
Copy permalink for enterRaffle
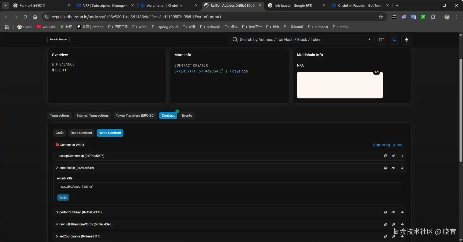393,168
